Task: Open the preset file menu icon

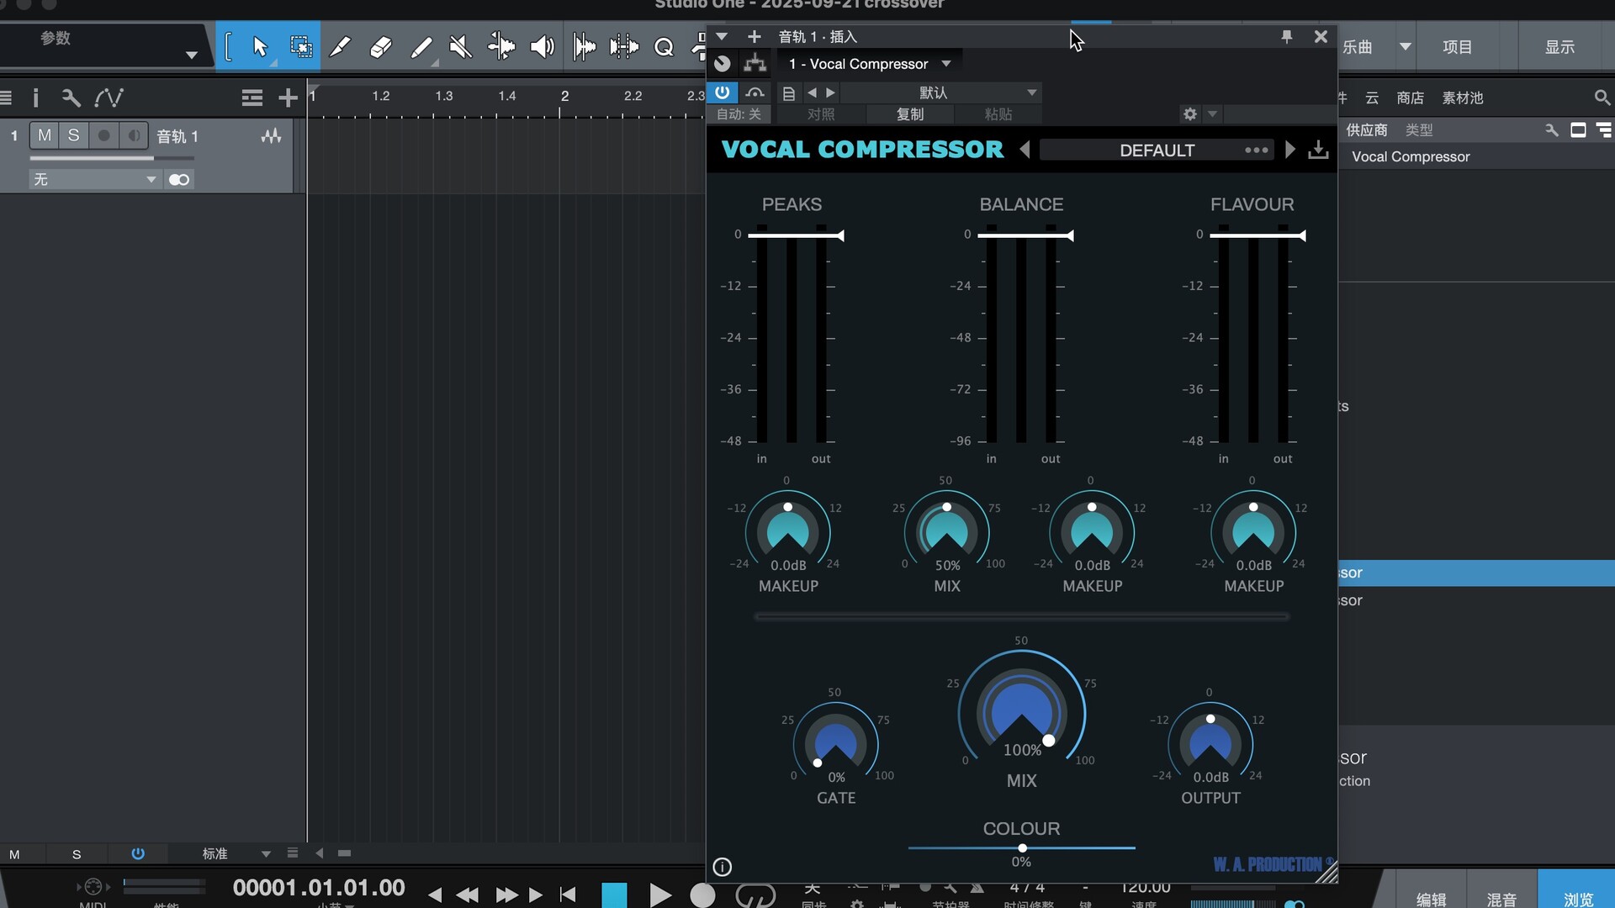Action: pos(789,92)
